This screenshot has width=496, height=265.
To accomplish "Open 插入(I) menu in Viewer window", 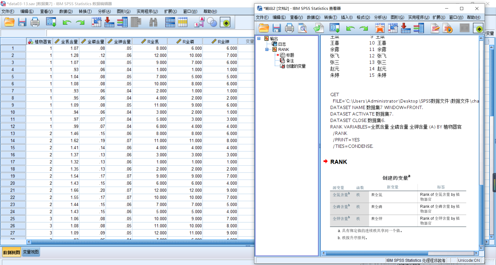I will (x=347, y=17).
